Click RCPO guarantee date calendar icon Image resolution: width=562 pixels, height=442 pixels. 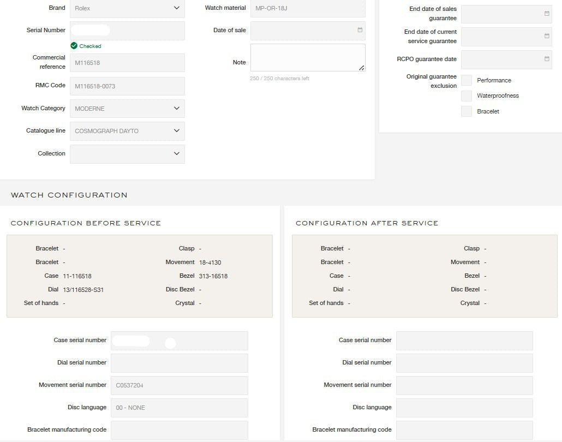547,59
